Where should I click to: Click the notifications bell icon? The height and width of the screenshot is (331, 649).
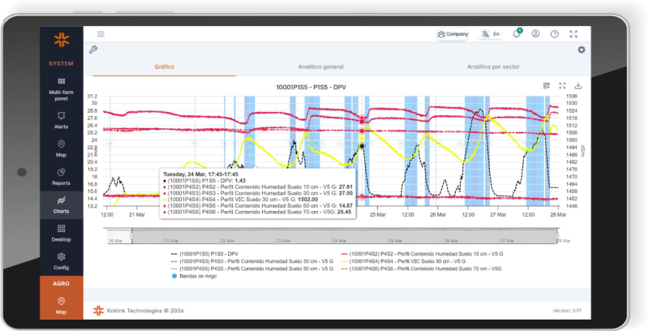(517, 34)
